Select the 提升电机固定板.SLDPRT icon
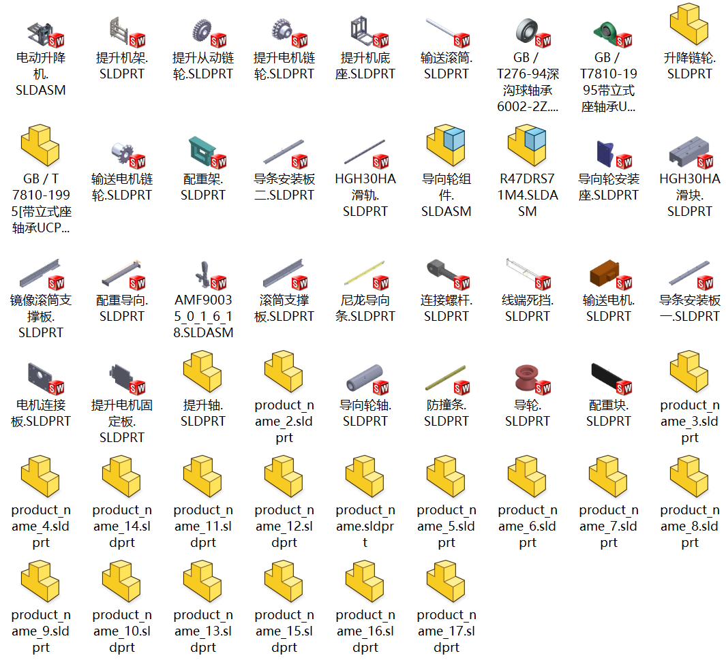The image size is (726, 660). tap(127, 379)
